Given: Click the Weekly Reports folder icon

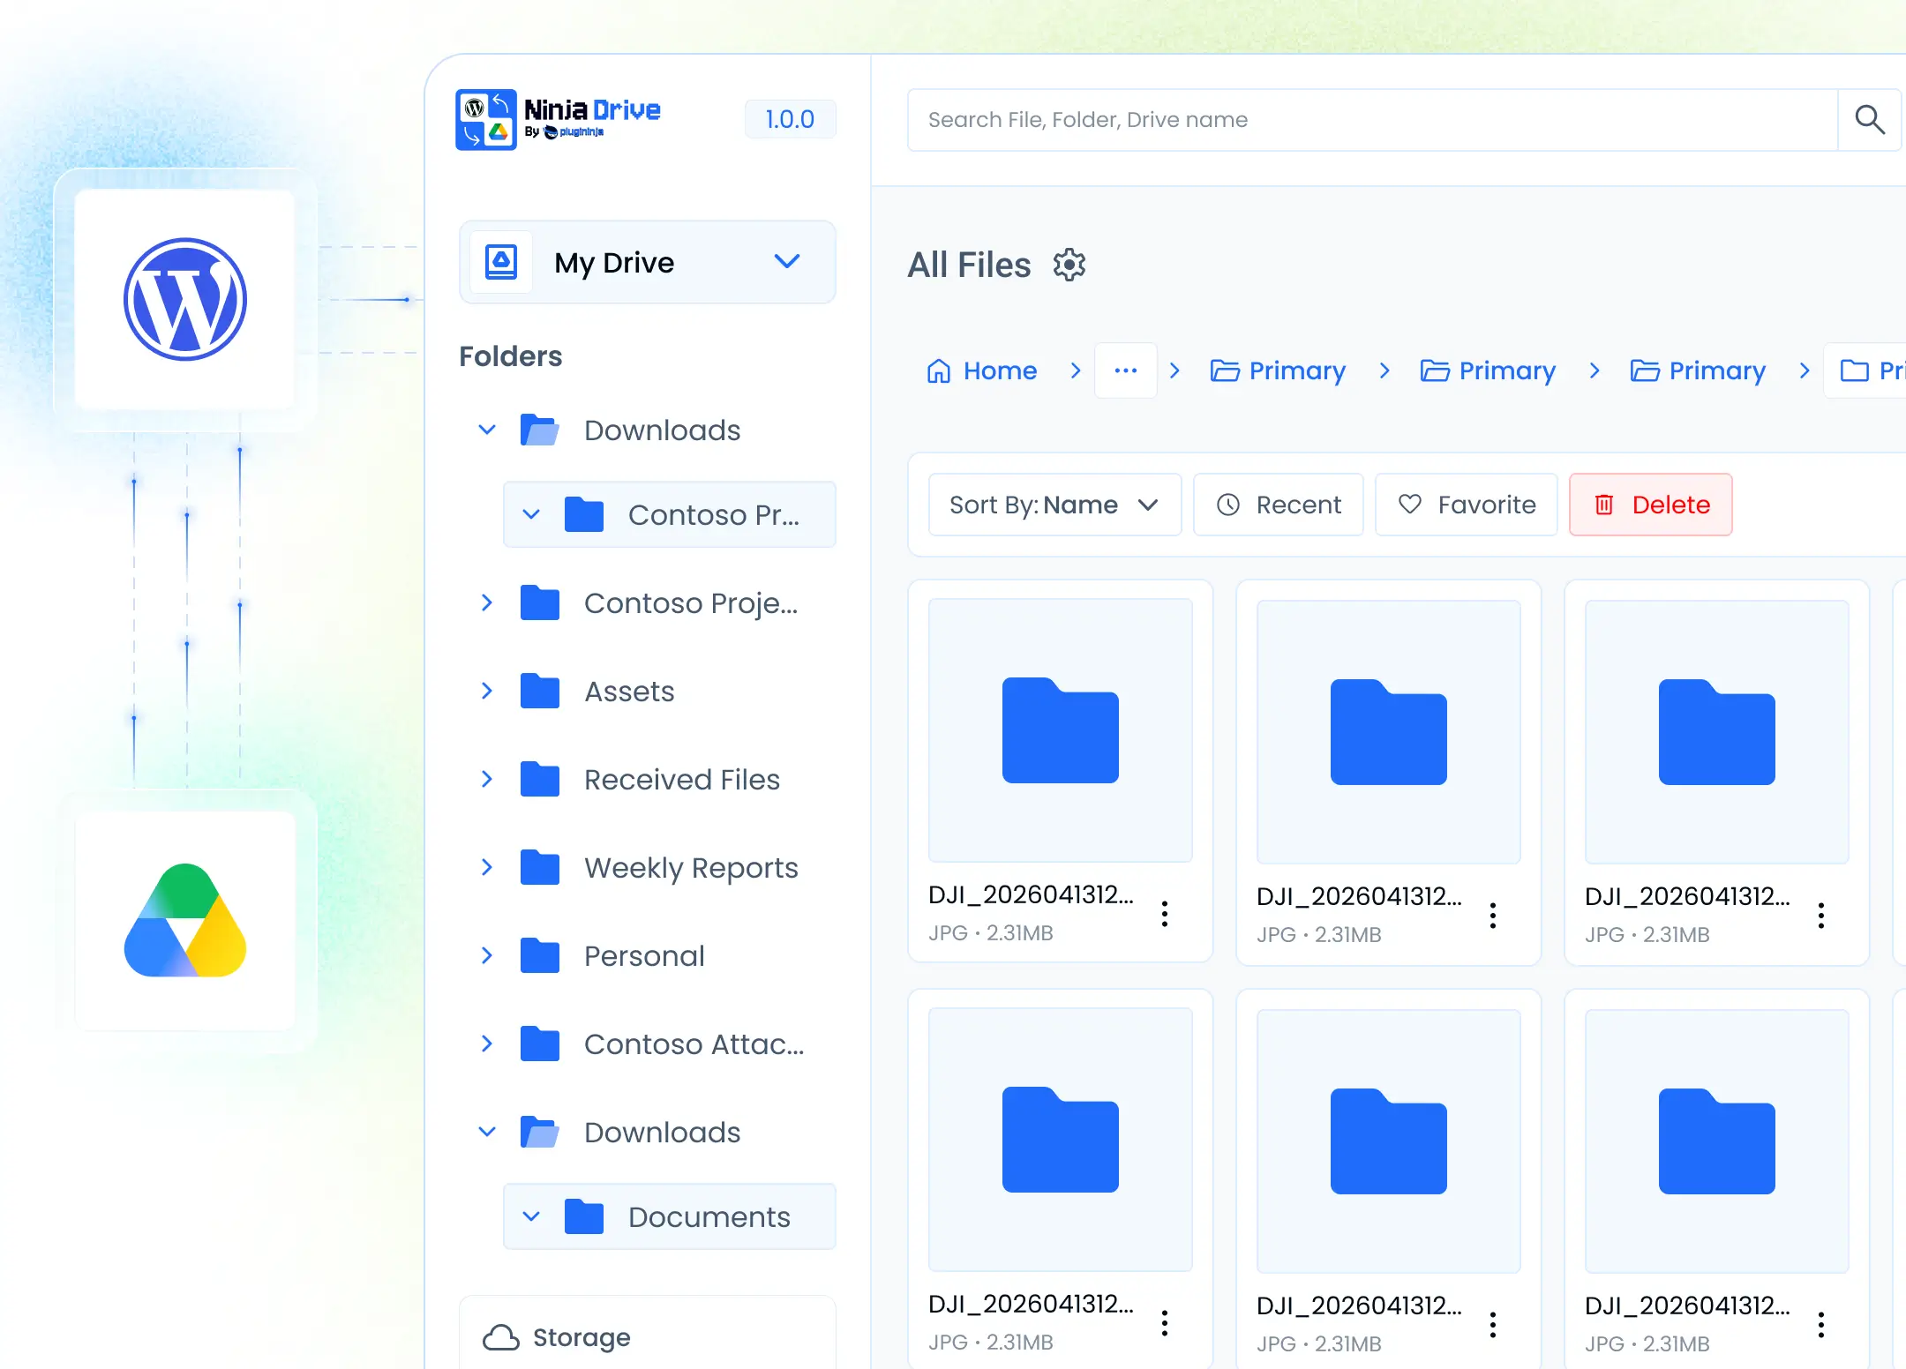Looking at the screenshot, I should tap(540, 867).
